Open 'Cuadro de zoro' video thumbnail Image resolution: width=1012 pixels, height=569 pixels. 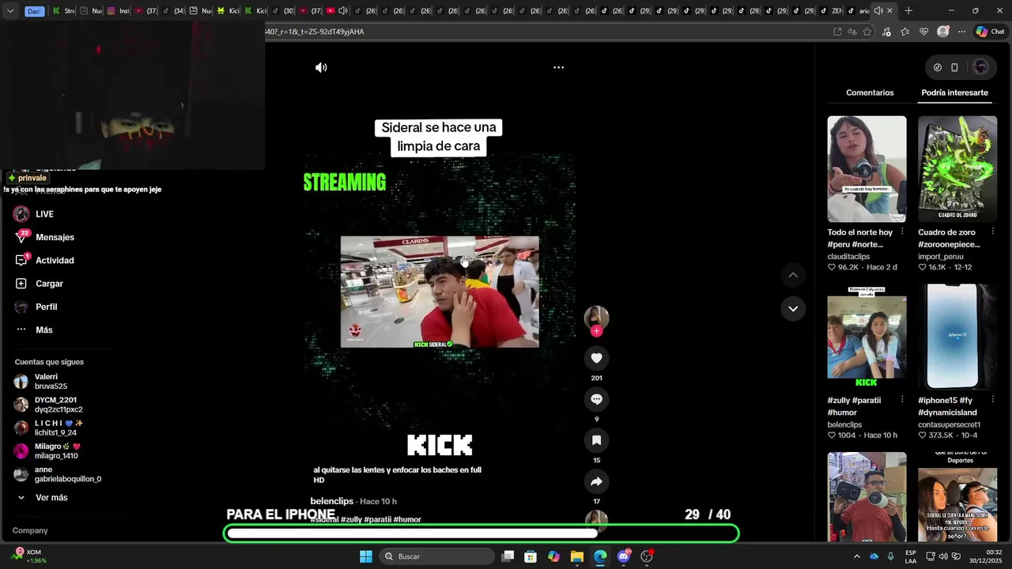[x=957, y=169]
